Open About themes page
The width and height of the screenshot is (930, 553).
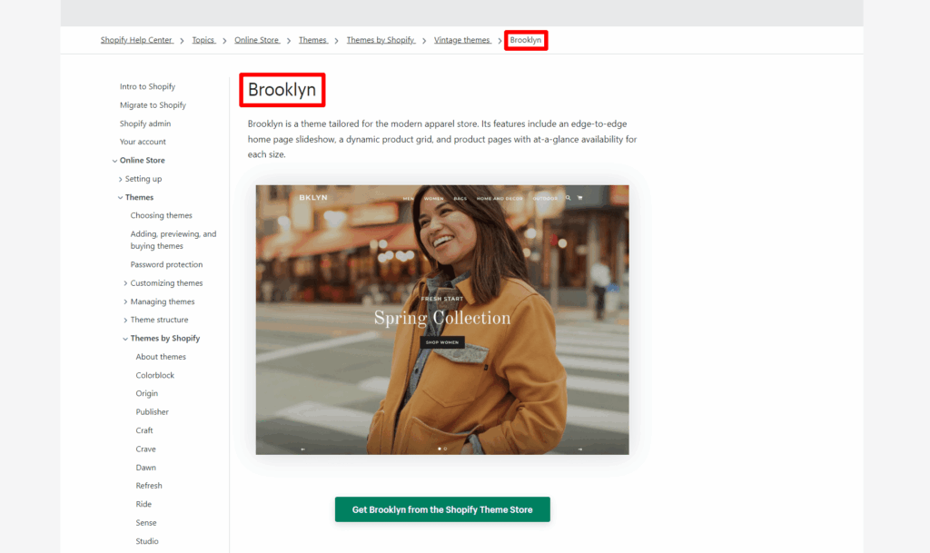[x=161, y=357]
